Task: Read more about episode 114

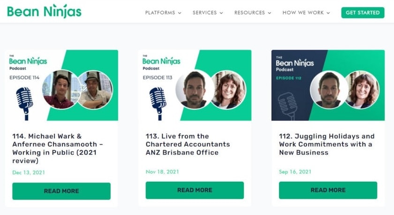Action: pyautogui.click(x=61, y=191)
